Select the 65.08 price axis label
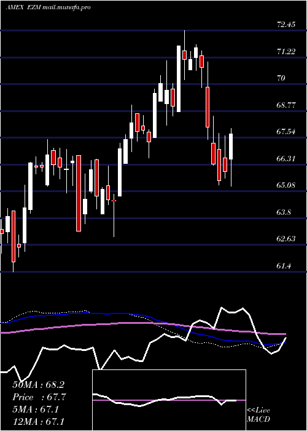Viewport: 307px width, 431px height. 286,185
